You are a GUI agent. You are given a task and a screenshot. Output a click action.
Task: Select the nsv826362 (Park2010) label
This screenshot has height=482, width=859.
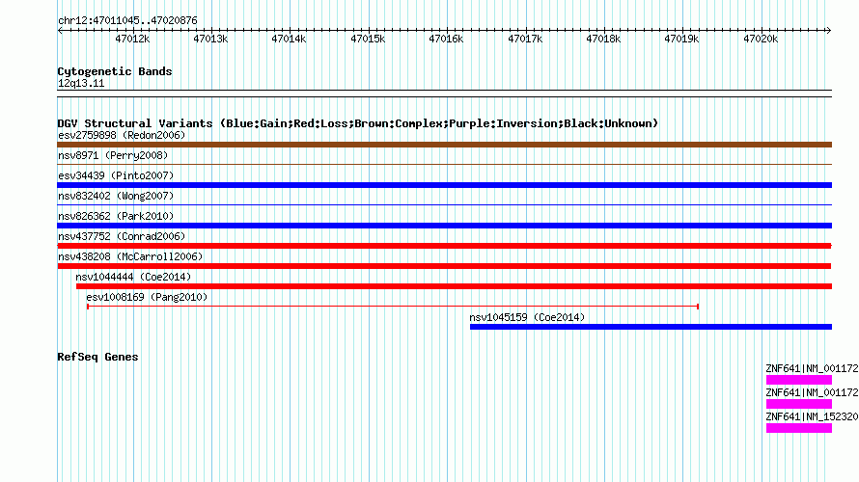point(116,216)
